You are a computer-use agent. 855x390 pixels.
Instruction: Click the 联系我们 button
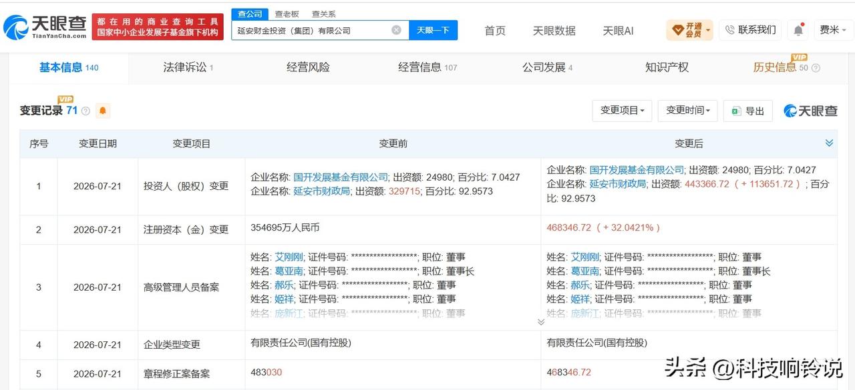(750, 30)
